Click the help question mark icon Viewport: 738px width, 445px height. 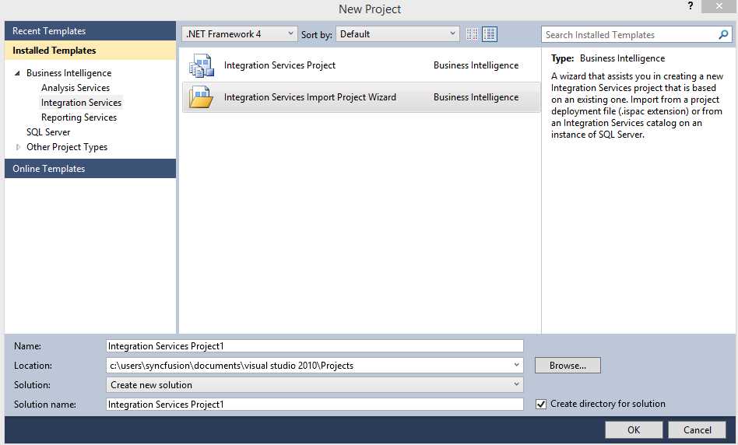690,6
